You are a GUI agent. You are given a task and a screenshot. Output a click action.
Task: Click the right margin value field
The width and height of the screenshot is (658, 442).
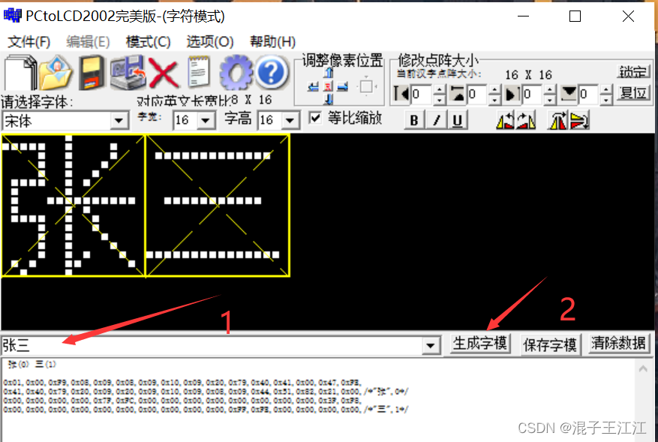(532, 94)
